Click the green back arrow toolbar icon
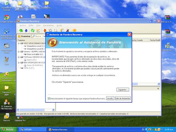 point(21,30)
